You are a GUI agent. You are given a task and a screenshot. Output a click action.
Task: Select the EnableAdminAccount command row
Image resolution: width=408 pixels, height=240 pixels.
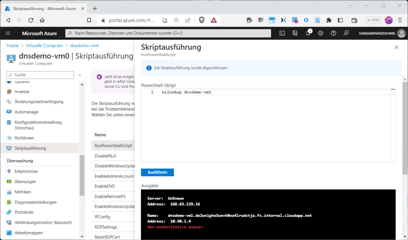[x=113, y=176]
